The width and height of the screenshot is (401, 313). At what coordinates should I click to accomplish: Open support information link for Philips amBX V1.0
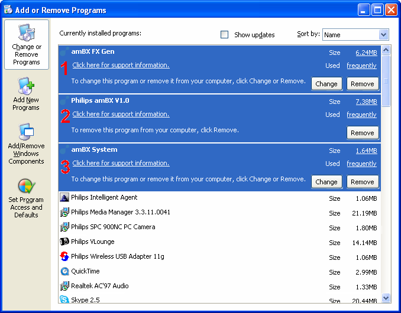coord(121,114)
